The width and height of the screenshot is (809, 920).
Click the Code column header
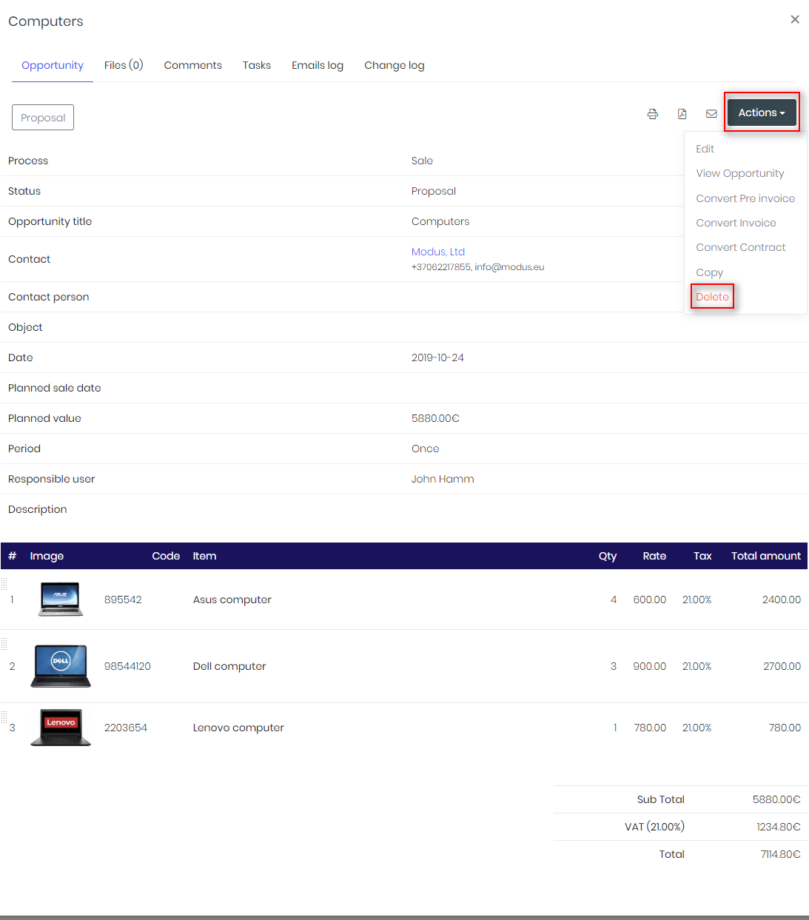click(x=166, y=556)
